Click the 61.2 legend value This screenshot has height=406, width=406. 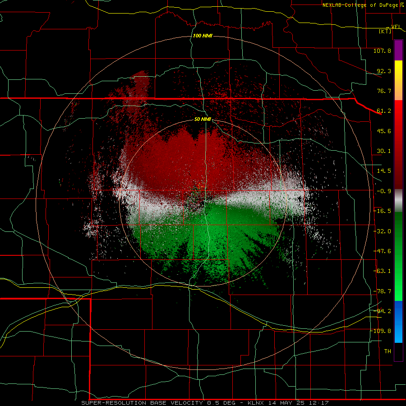(x=384, y=111)
